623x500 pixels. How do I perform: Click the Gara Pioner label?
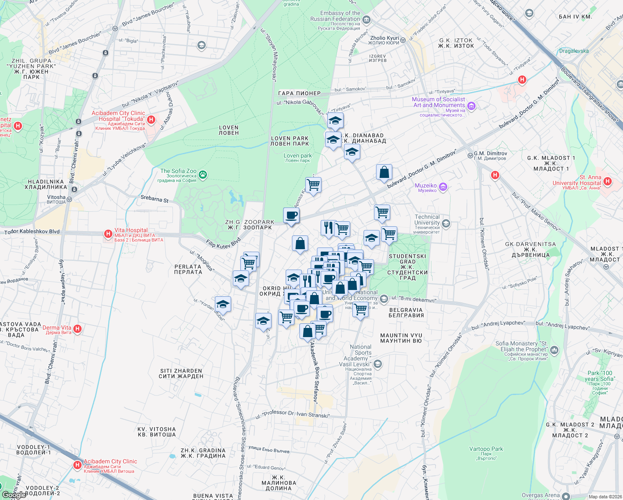click(x=299, y=93)
